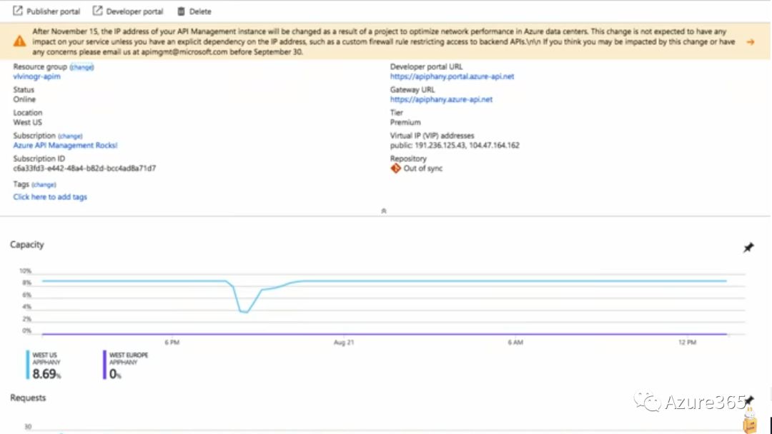Click the dip in the capacity chart line
Viewport: 772px width, 434px height.
244,312
